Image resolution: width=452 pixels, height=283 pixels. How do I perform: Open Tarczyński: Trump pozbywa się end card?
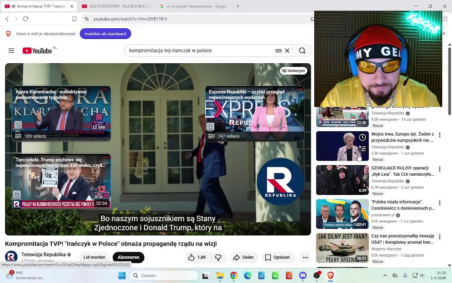61,181
